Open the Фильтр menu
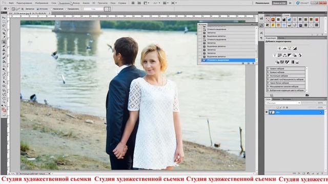The image size is (328, 184). [x=76, y=3]
